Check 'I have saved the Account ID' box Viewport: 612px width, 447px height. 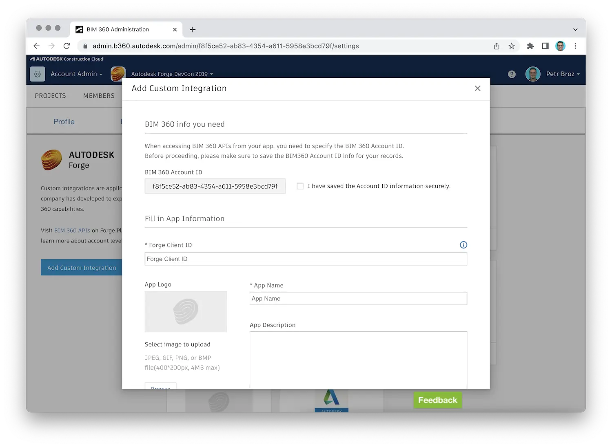tap(300, 186)
